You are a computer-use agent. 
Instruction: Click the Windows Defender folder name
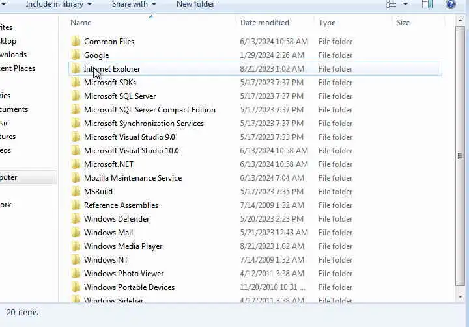117,219
